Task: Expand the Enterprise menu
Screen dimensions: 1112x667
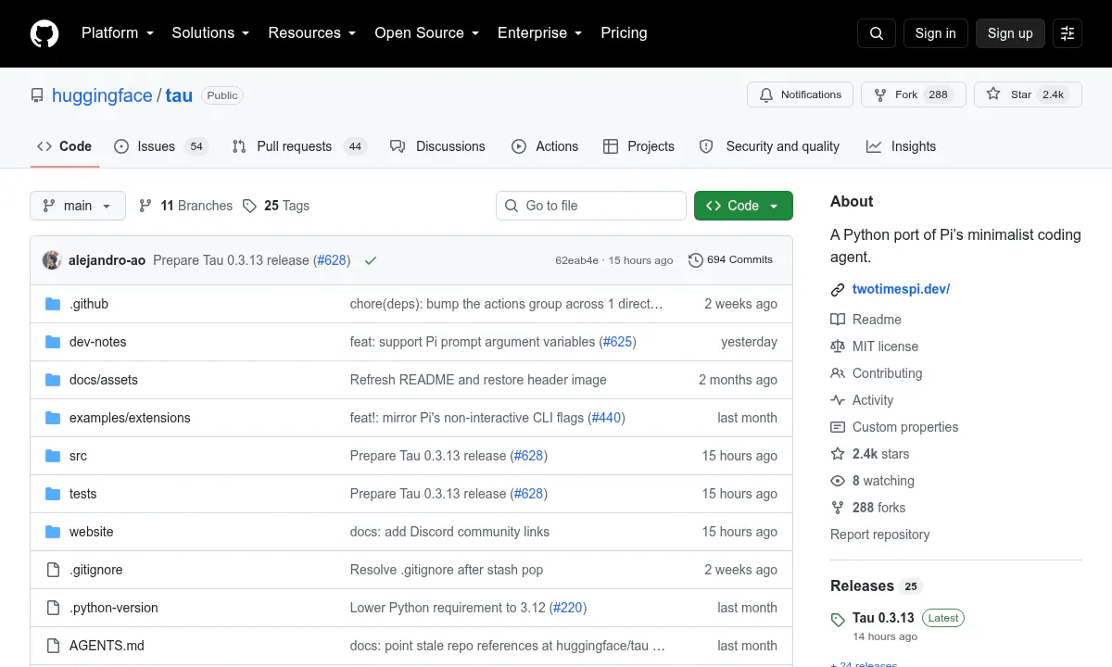Action: (x=539, y=32)
